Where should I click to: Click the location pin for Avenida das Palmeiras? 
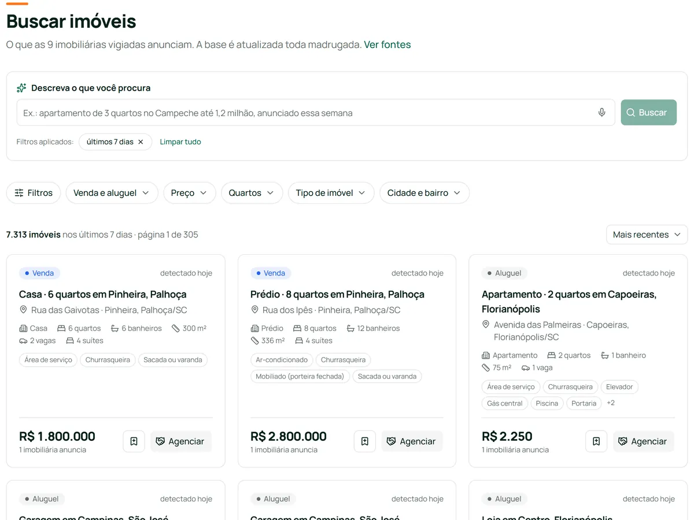tap(486, 325)
